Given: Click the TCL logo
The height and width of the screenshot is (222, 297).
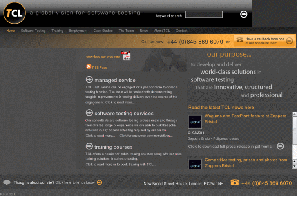Looking at the screenshot, I should [x=15, y=13].
